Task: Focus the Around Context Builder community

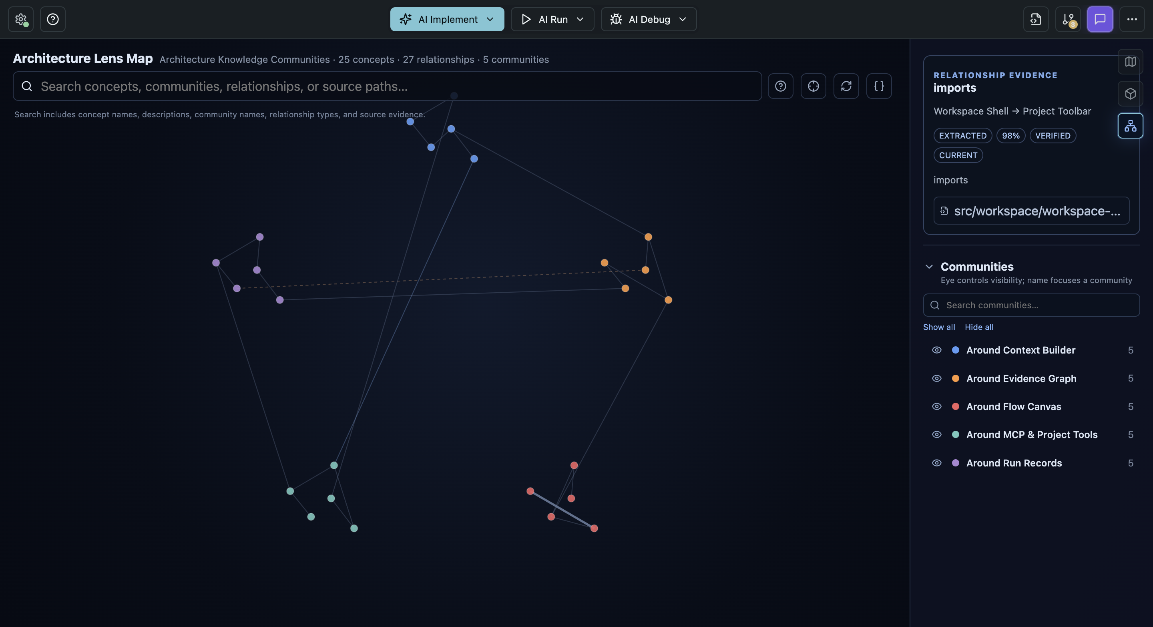Action: [1020, 350]
